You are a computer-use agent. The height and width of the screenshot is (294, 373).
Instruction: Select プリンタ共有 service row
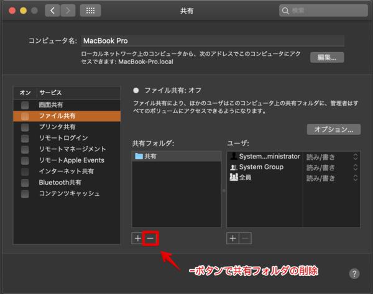pyautogui.click(x=67, y=127)
